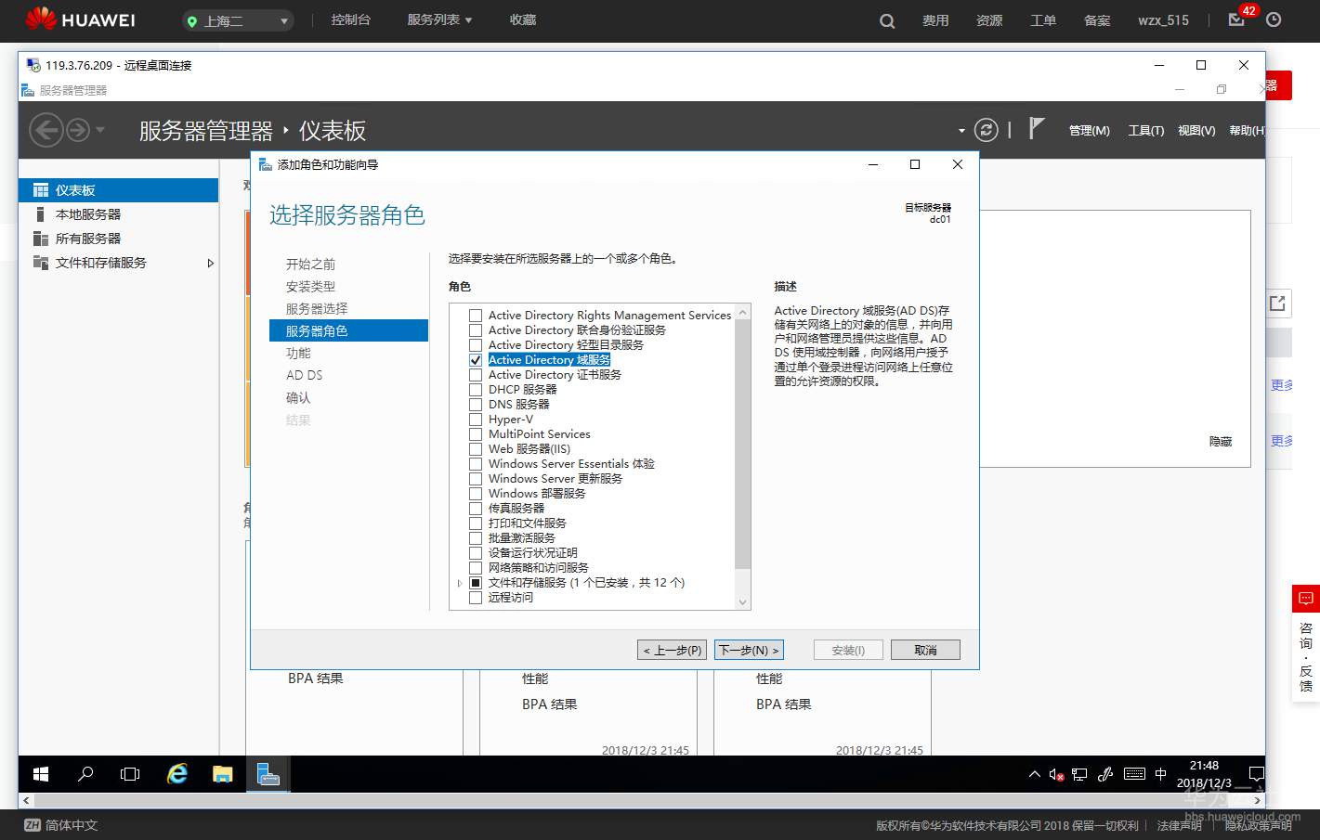1320x840 pixels.
Task: Open the 管理(M) menu
Action: (x=1089, y=130)
